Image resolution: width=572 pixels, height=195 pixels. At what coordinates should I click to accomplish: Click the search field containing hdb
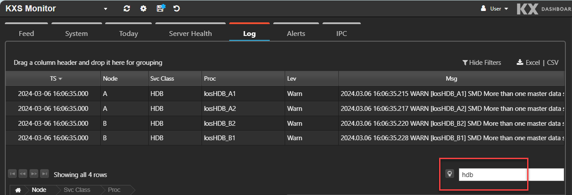click(x=511, y=174)
